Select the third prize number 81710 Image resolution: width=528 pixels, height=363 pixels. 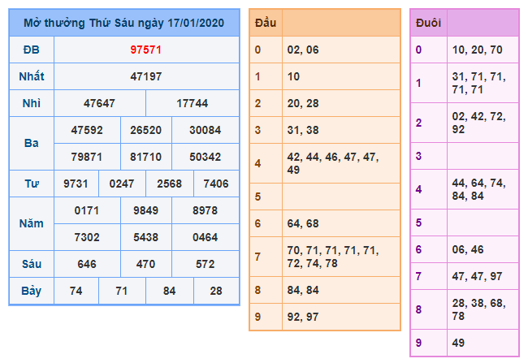(x=146, y=156)
